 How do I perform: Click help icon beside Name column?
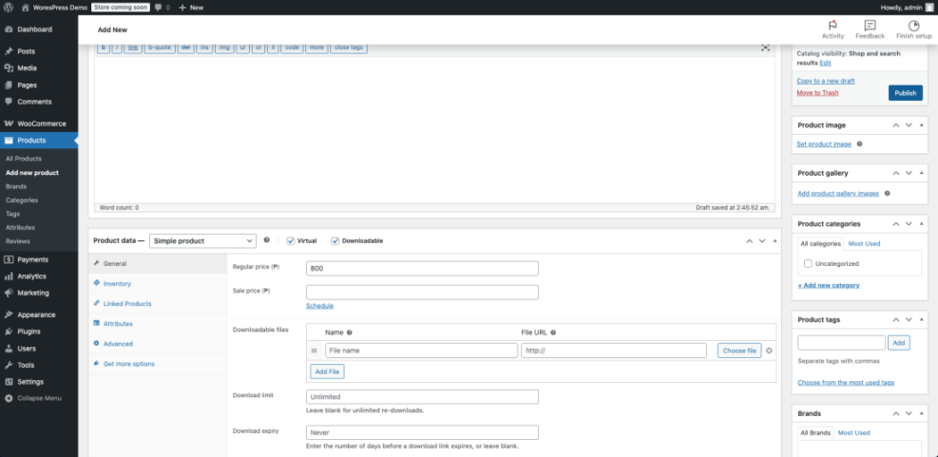pos(350,333)
